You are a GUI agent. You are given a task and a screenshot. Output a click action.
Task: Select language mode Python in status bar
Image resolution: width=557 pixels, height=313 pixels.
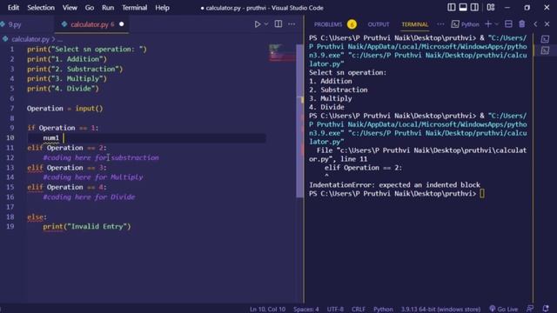coord(383,310)
